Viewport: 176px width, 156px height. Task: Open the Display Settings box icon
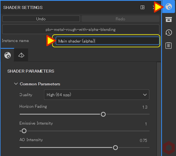169,19
